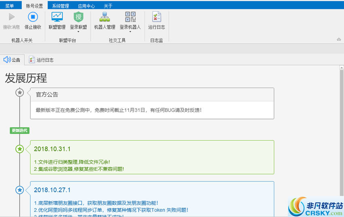This screenshot has height=217, width=344.
Task: Open the 运行日志 ribbon icon
Action: 157,17
